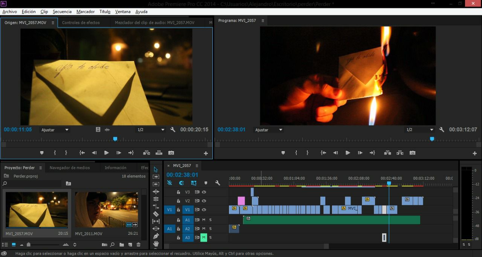The height and width of the screenshot is (257, 482).
Task: Select the Slide tool
Action: (x=156, y=229)
